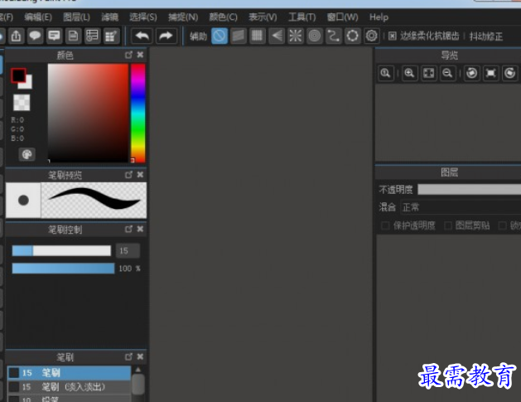
Task: Click the brush size slider
Action: (61, 250)
